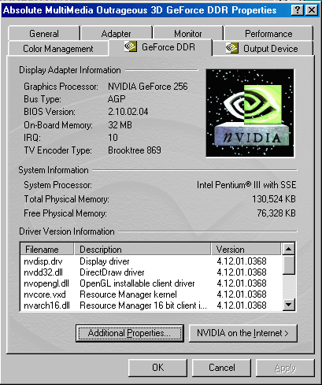Click the '130,524 KB' total memory value

[x=274, y=199]
